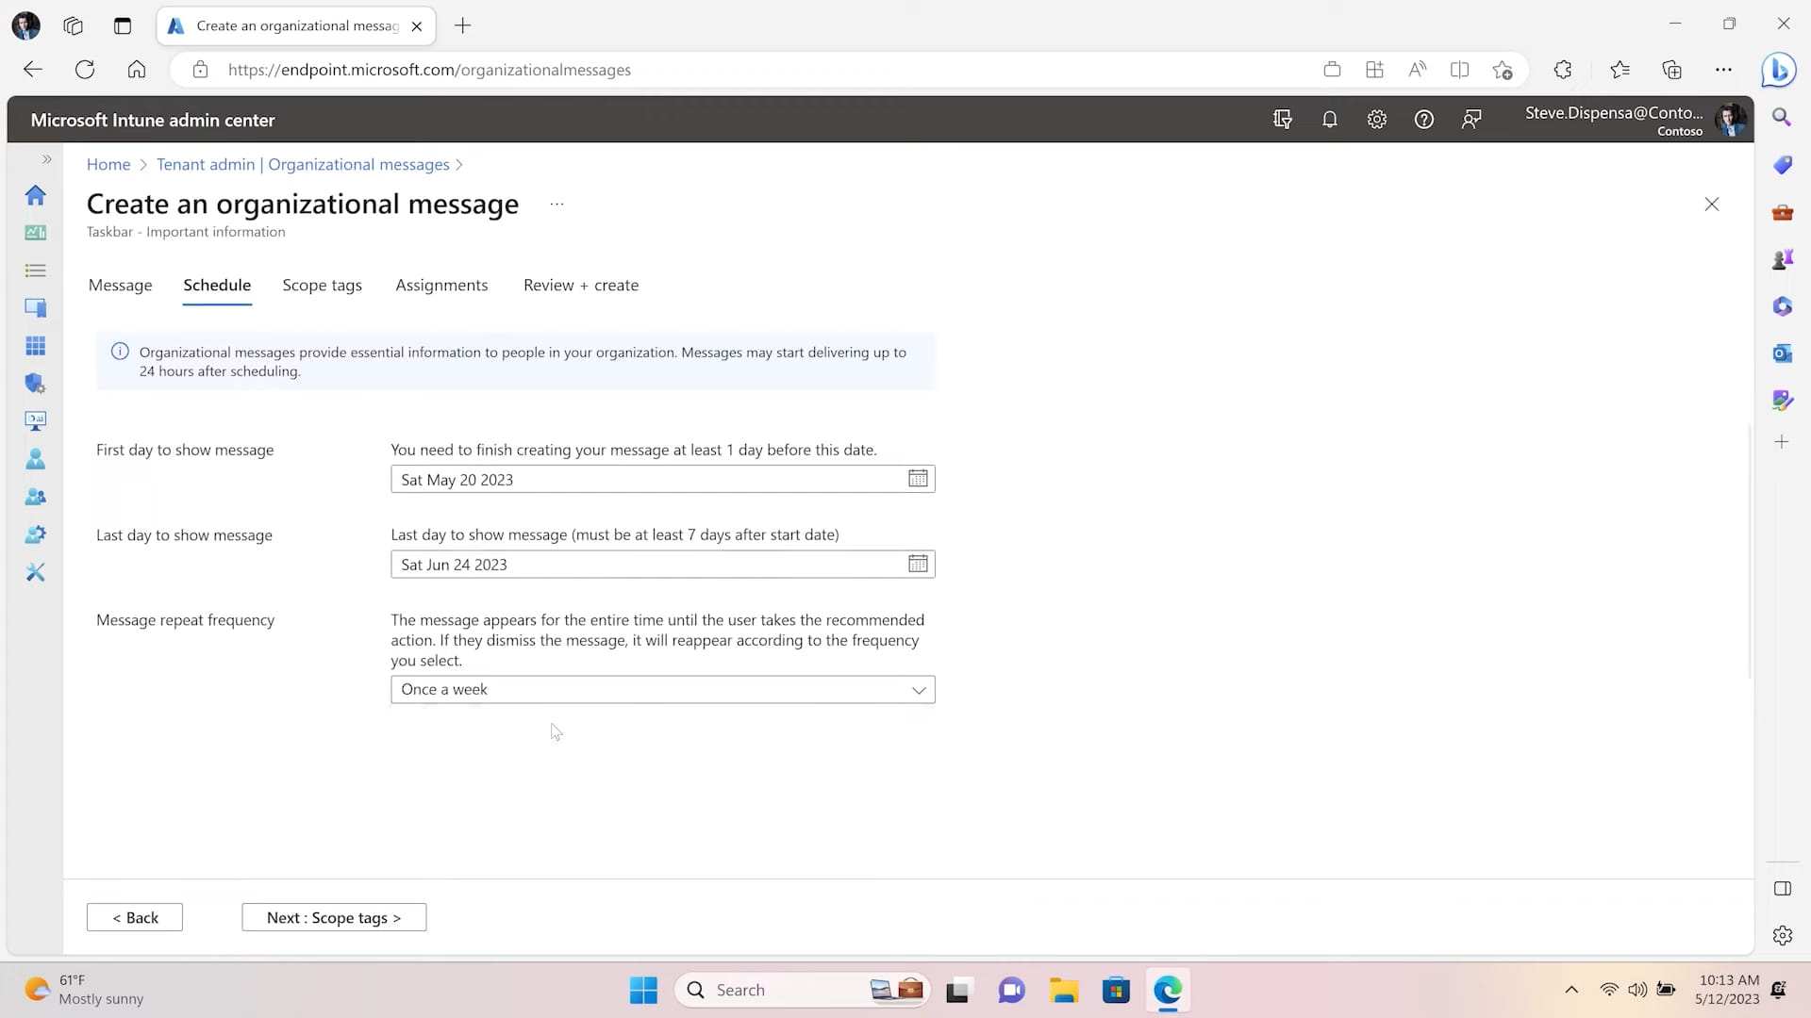Open the portal settings gear icon
Viewport: 1811px width, 1018px height.
click(1376, 120)
